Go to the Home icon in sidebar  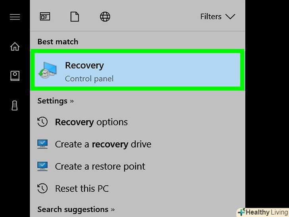[15, 46]
